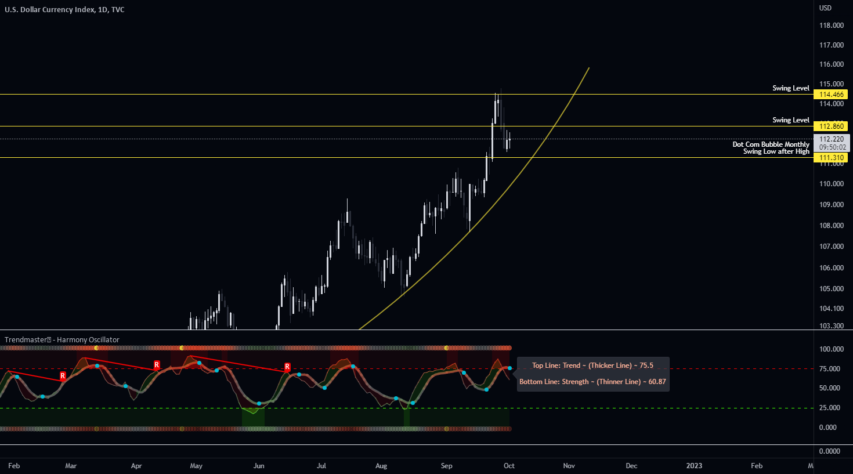Click the 103.300 price axis label
Image resolution: width=853 pixels, height=474 pixels.
coord(832,326)
